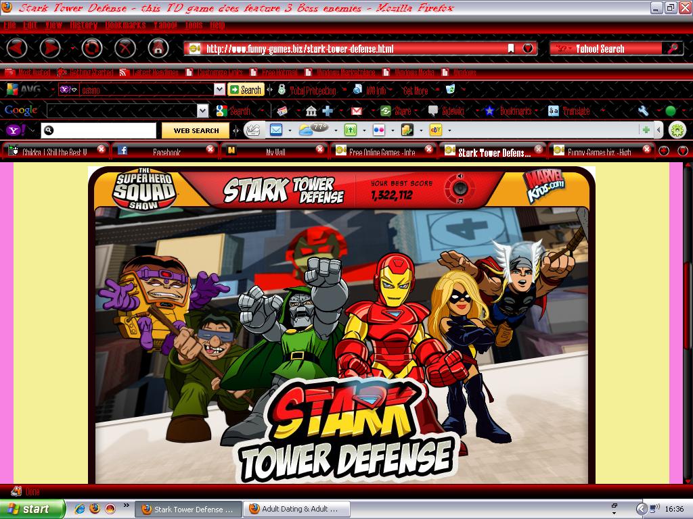Viewport: 693px width, 519px height.
Task: Open the Flickr icon in Yahoo toolbar
Action: (379, 130)
